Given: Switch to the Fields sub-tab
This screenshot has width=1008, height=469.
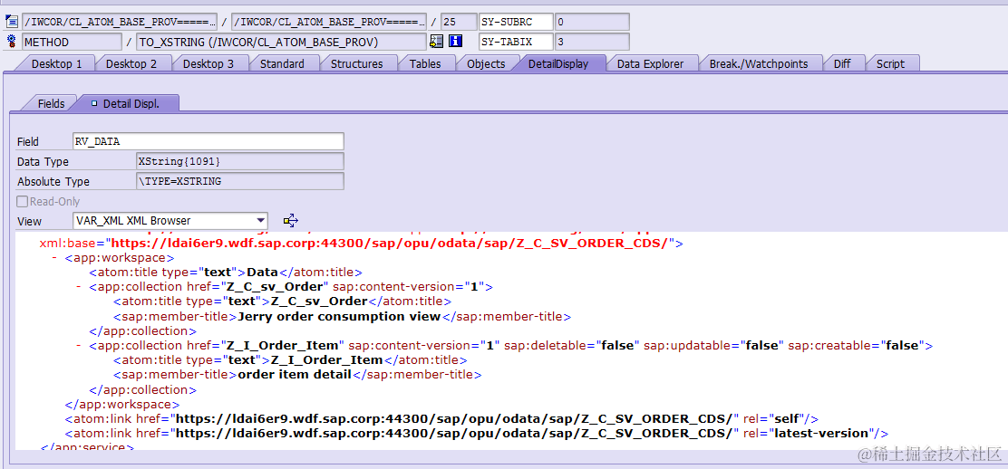Looking at the screenshot, I should [52, 103].
